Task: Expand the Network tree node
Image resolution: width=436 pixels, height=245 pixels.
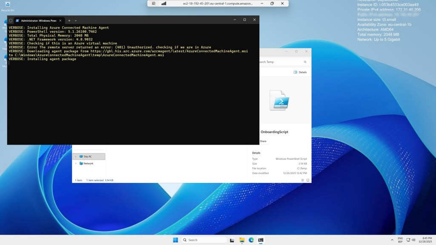Action: point(76,163)
